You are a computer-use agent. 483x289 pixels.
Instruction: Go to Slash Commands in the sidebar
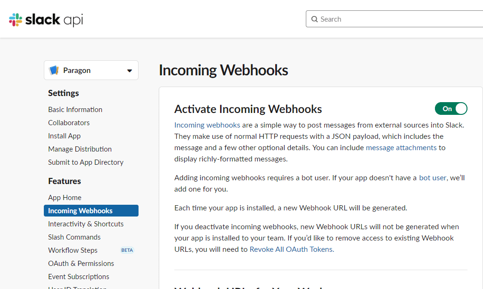(x=74, y=237)
